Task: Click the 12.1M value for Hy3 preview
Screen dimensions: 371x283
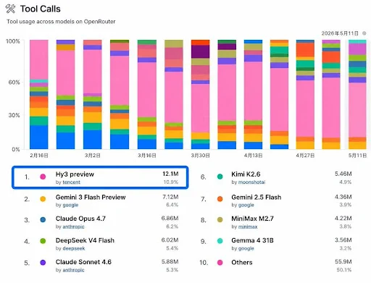Action: 170,174
